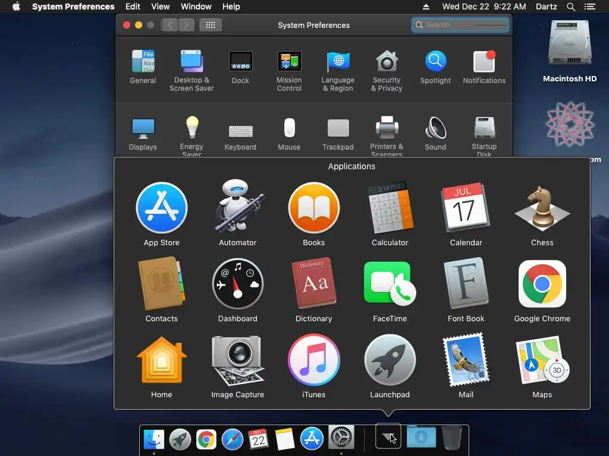Open Calendar in the Applications grid
This screenshot has width=609, height=456.
466,207
